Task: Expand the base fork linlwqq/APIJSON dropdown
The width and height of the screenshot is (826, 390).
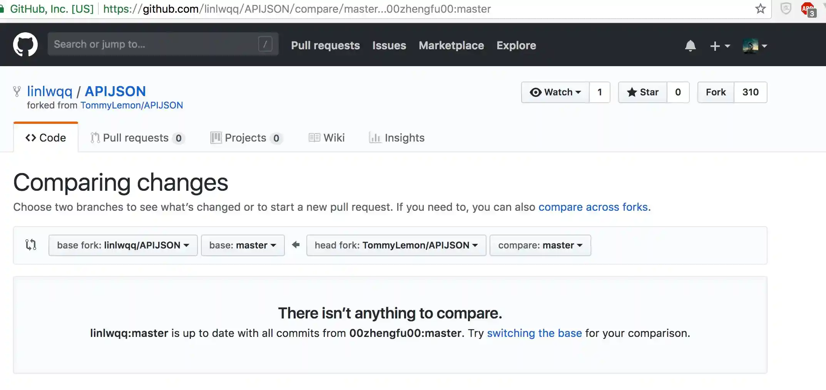Action: (123, 245)
